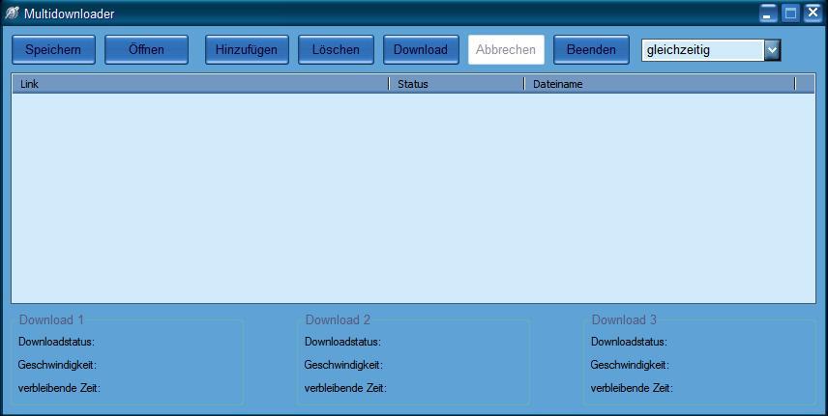Add a link with Hinzufügen
Image resolution: width=828 pixels, height=416 pixels.
[247, 50]
